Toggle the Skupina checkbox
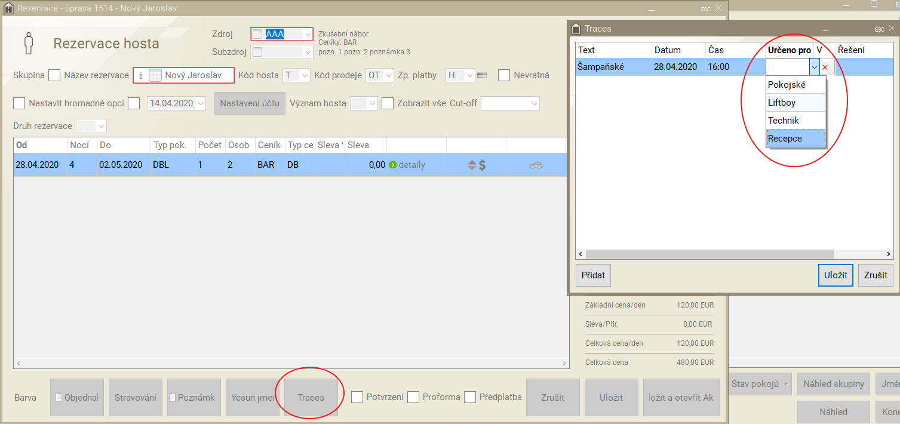The image size is (900, 424). 54,75
